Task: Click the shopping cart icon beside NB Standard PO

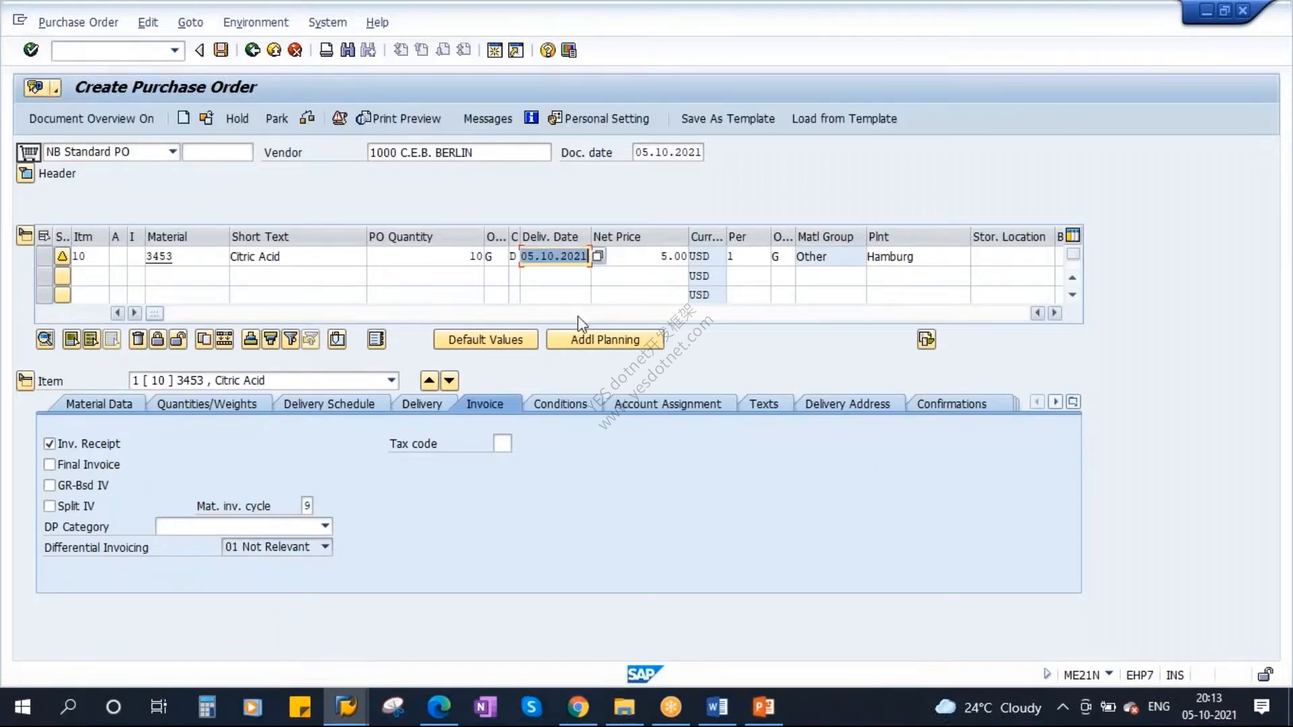Action: (28, 152)
